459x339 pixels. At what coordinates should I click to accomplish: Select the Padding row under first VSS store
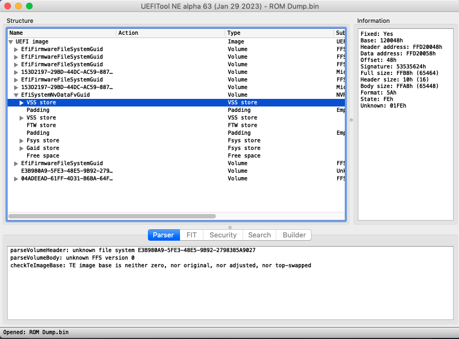tap(177, 110)
